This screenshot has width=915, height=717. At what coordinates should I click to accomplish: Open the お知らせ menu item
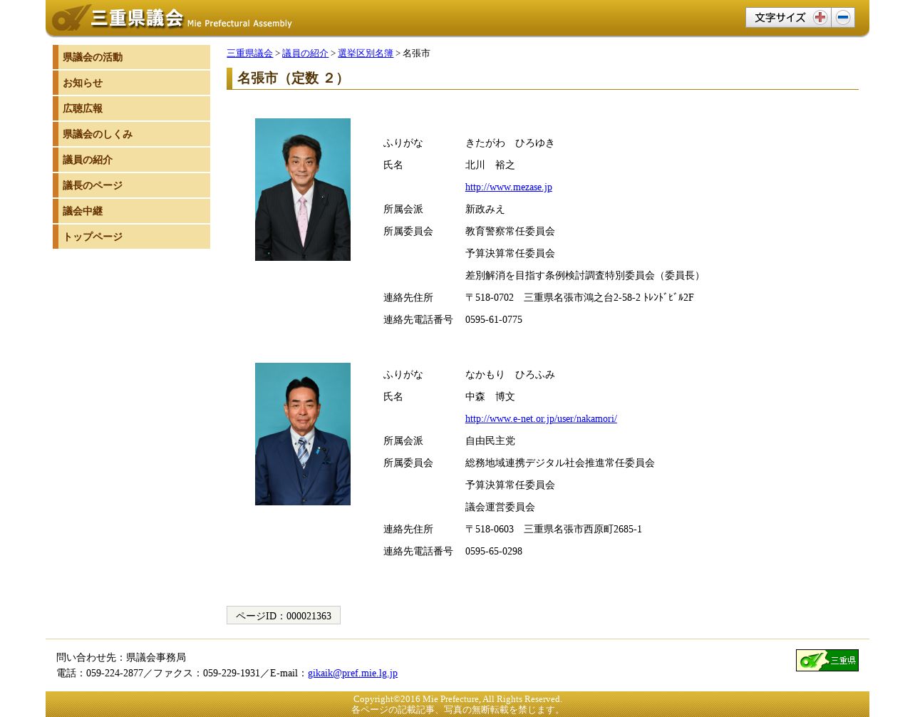coord(132,83)
